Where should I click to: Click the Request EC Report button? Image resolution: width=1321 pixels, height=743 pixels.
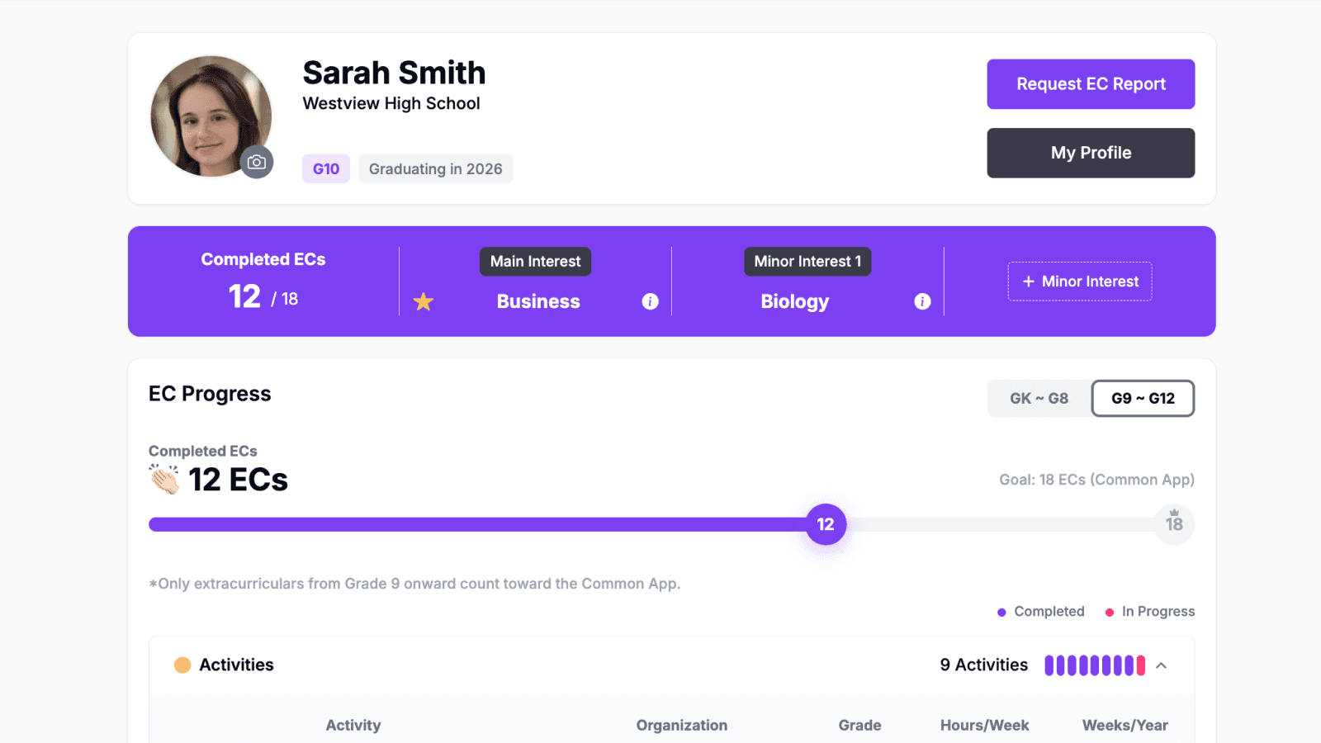coord(1091,83)
